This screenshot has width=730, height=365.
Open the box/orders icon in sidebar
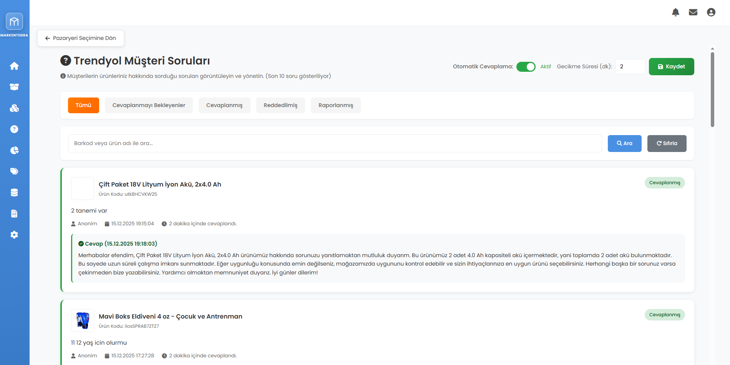pos(14,87)
